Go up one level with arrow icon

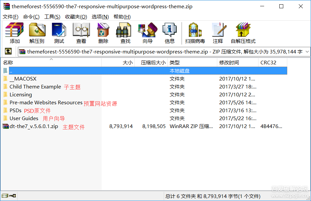point(8,51)
